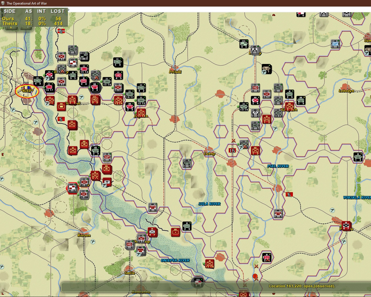This screenshot has height=297, width=371.
Task: Select the red infantry division counter 12-14
Action: (118, 100)
